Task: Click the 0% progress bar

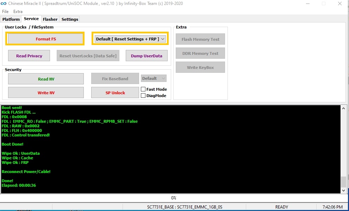Action: pyautogui.click(x=174, y=198)
